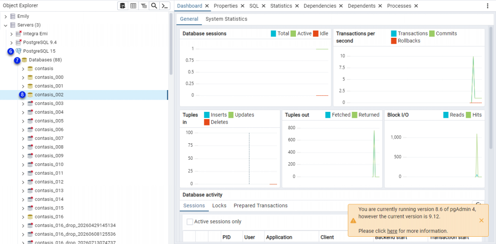Click the contasis database icon

click(30, 69)
